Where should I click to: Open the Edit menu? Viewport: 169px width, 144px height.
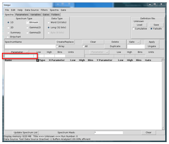13,10
